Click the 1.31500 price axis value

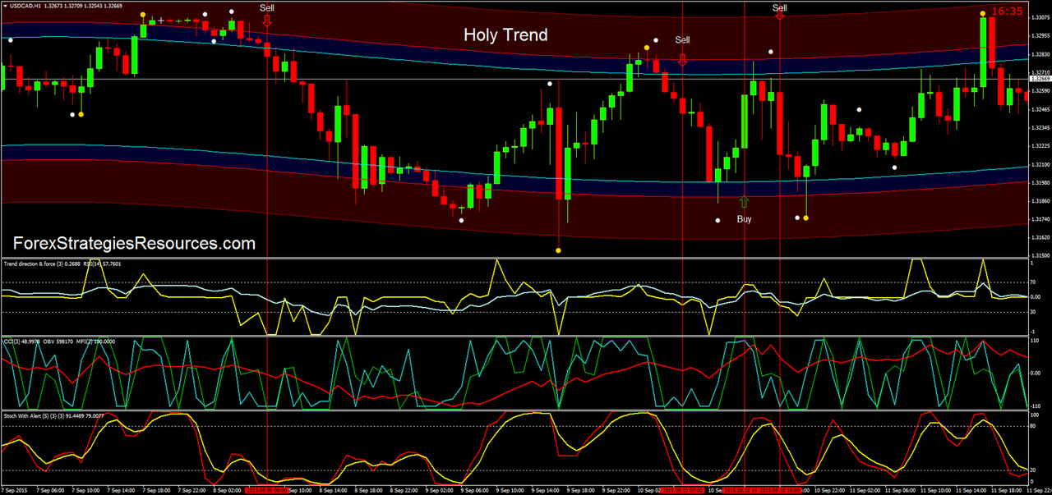[1040, 255]
